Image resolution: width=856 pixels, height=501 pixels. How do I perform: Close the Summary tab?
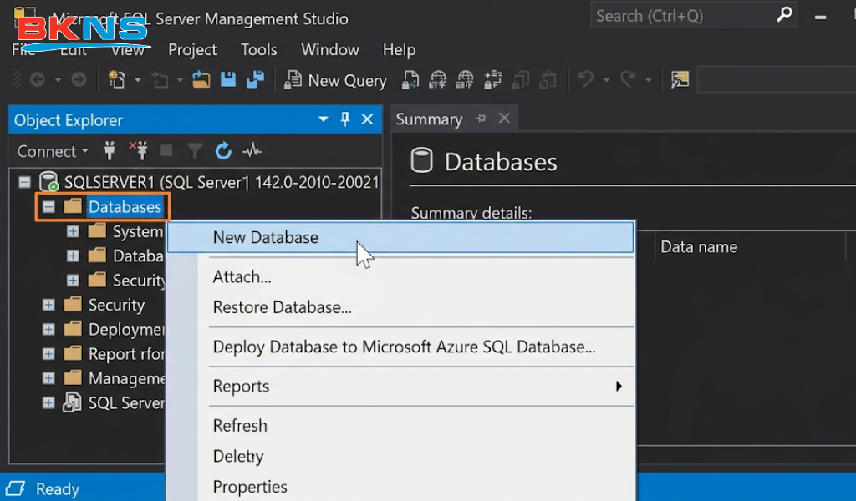(x=504, y=119)
